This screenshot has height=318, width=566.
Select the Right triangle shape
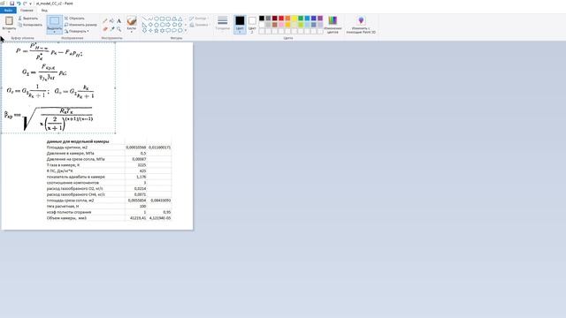pyautogui.click(x=144, y=25)
